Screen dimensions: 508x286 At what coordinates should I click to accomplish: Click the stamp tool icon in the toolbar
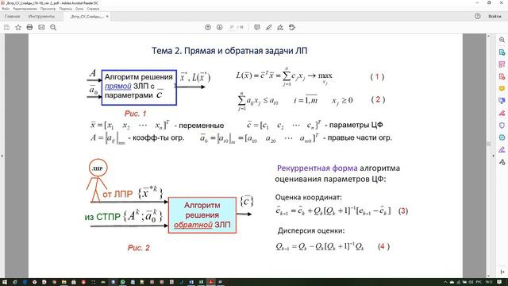tap(292, 28)
